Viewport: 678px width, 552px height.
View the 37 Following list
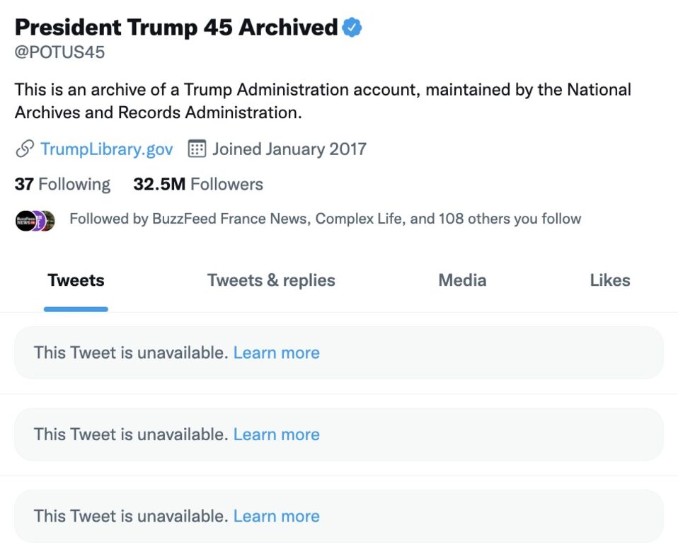point(62,184)
